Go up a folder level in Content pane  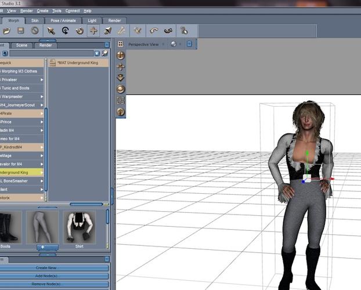coord(5,53)
